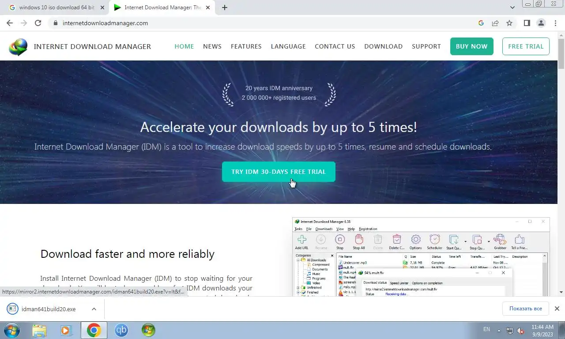Show hidden system tray icons
The width and height of the screenshot is (565, 339).
499,331
